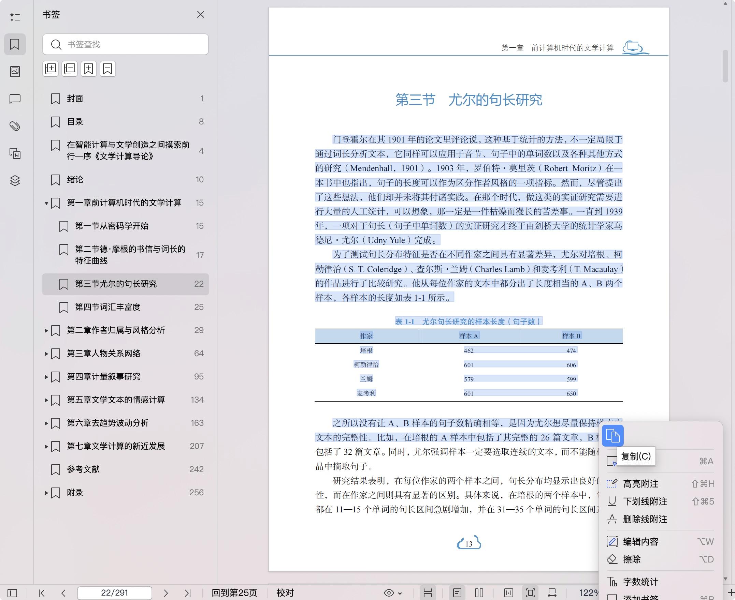Viewport: 735px width, 600px height.
Task: Click the bookmark search field
Action: coord(126,44)
